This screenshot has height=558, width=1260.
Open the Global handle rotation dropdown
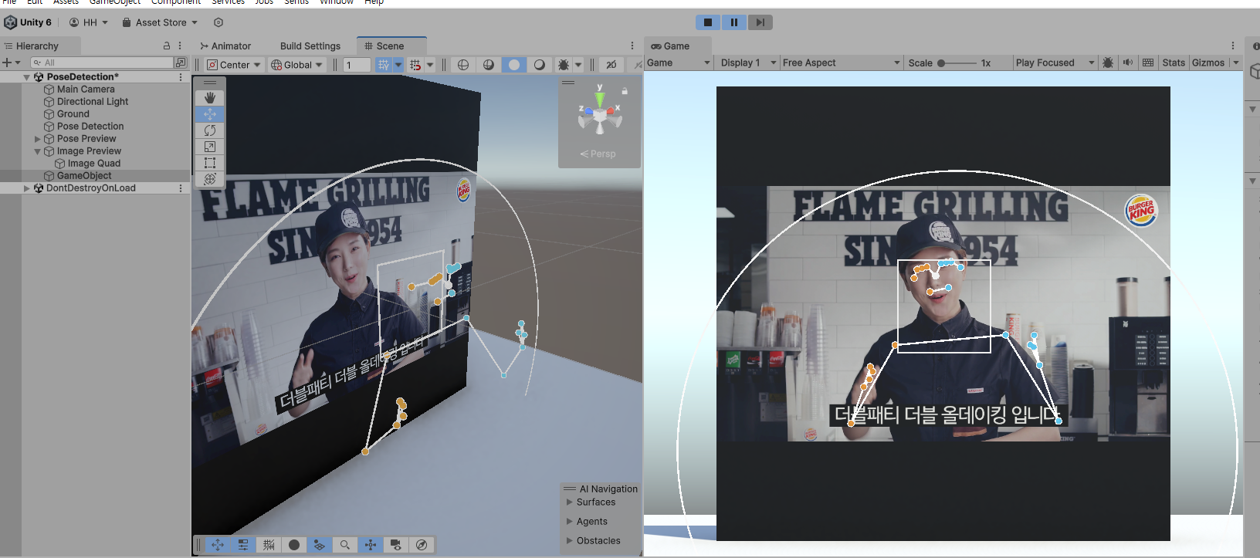click(x=297, y=65)
